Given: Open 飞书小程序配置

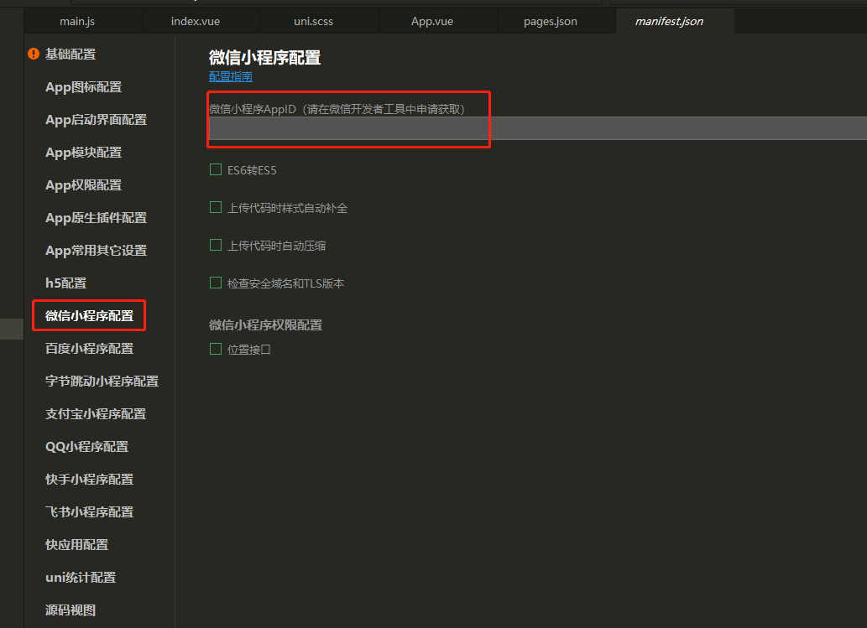Looking at the screenshot, I should click(89, 511).
